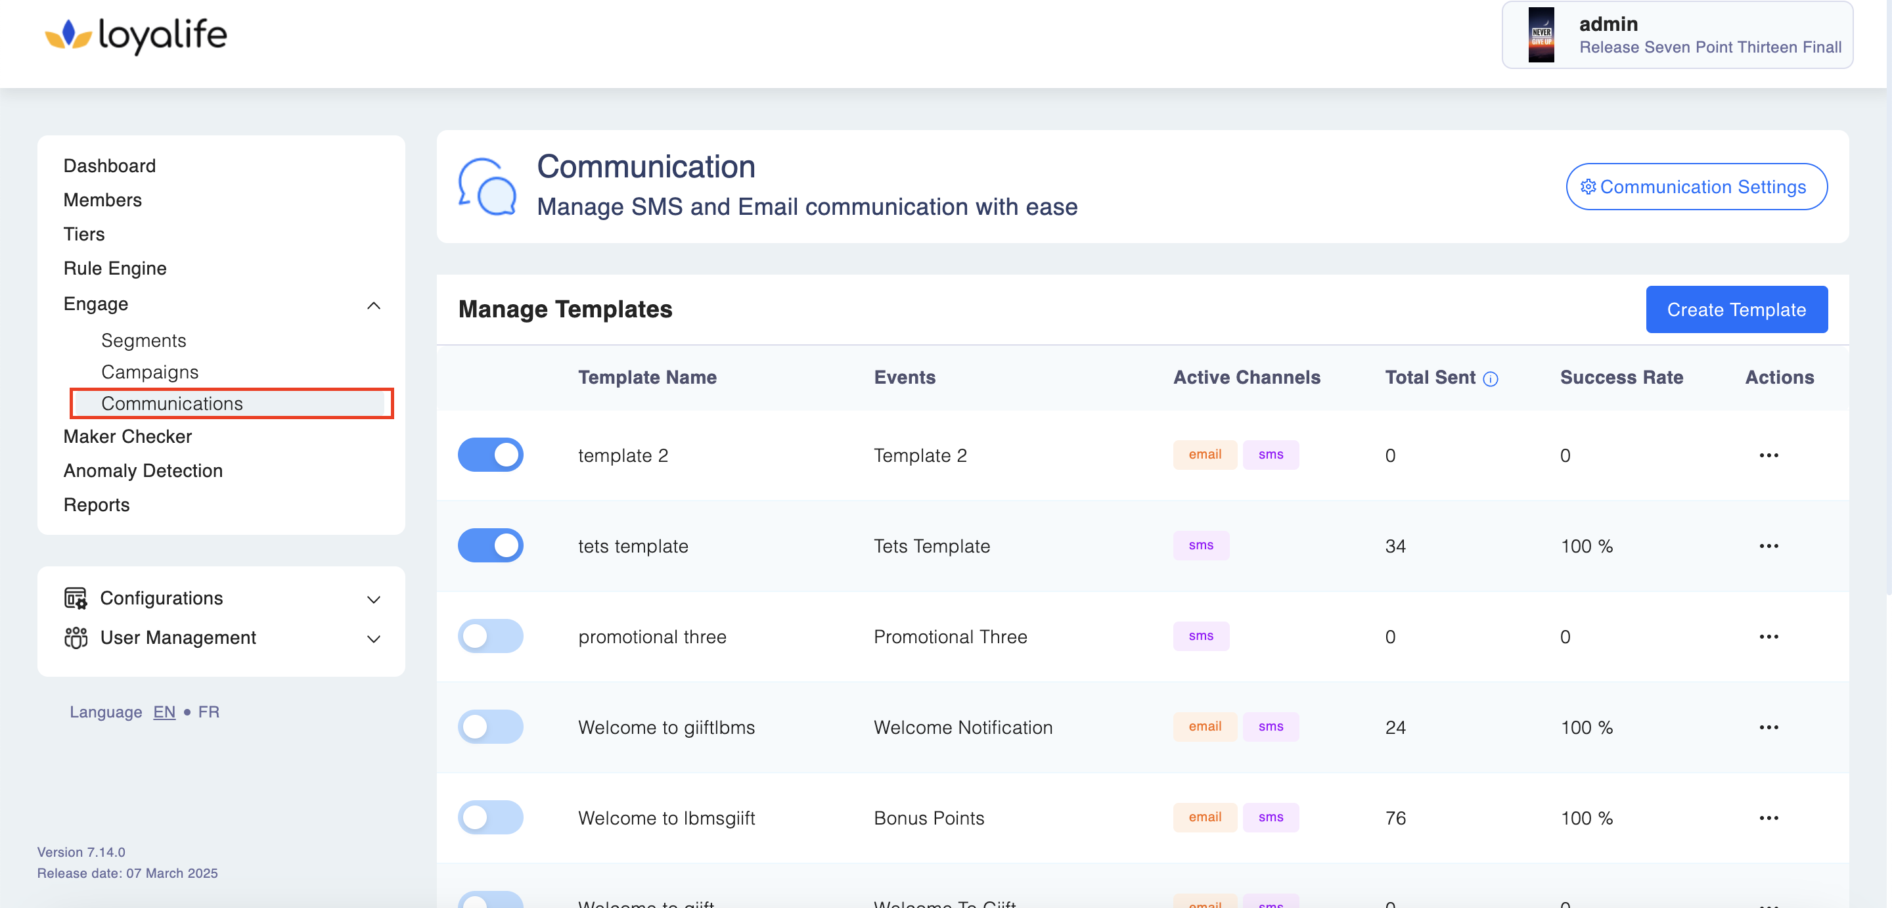Open the Campaigns menu item
Screen dimensions: 1892x908
(x=150, y=372)
